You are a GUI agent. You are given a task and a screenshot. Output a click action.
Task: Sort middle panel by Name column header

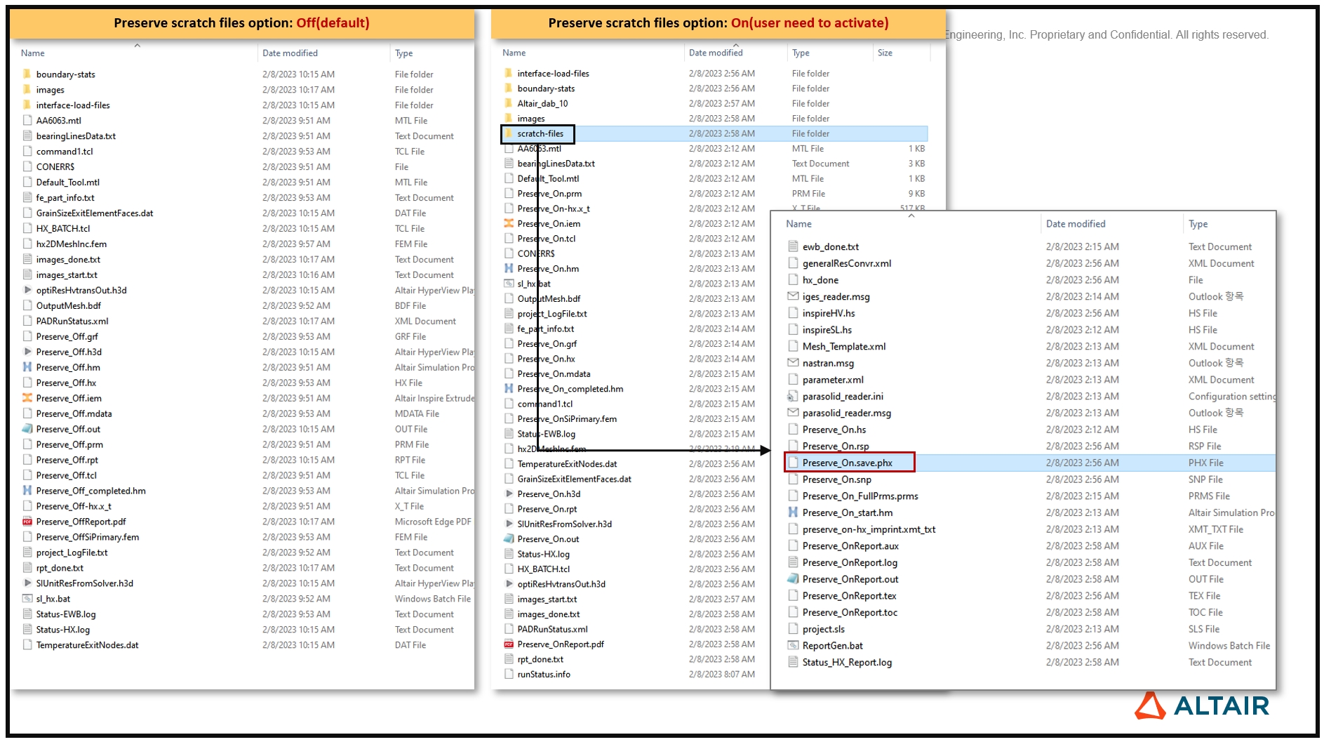pyautogui.click(x=514, y=53)
